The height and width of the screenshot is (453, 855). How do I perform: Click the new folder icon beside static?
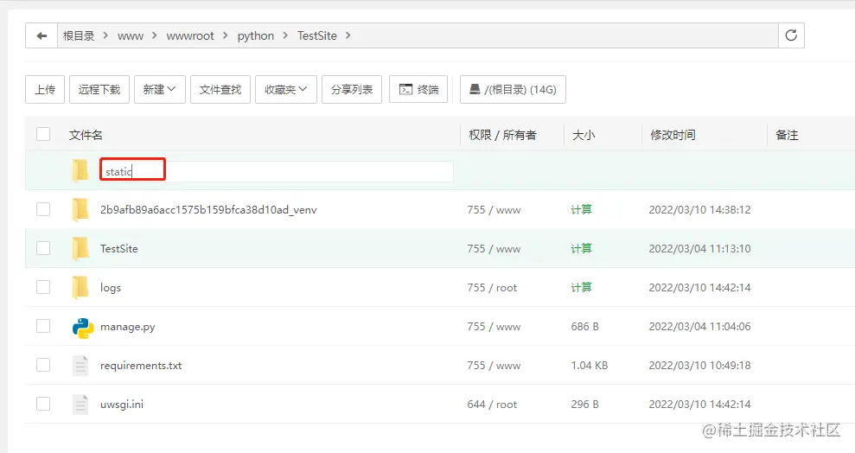coord(80,170)
